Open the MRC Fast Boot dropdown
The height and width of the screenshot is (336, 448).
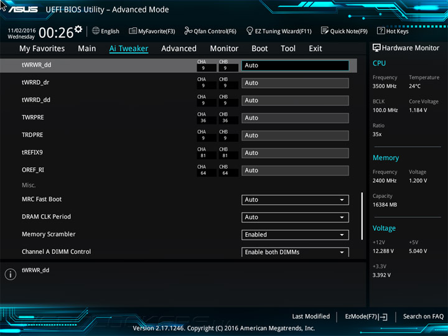coord(295,200)
